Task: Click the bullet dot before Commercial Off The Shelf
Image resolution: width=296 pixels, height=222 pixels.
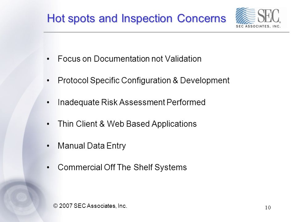Action: coord(48,167)
